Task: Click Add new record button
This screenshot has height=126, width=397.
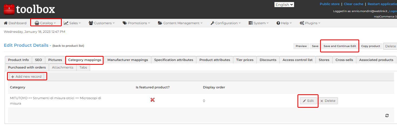Action: pos(26,77)
